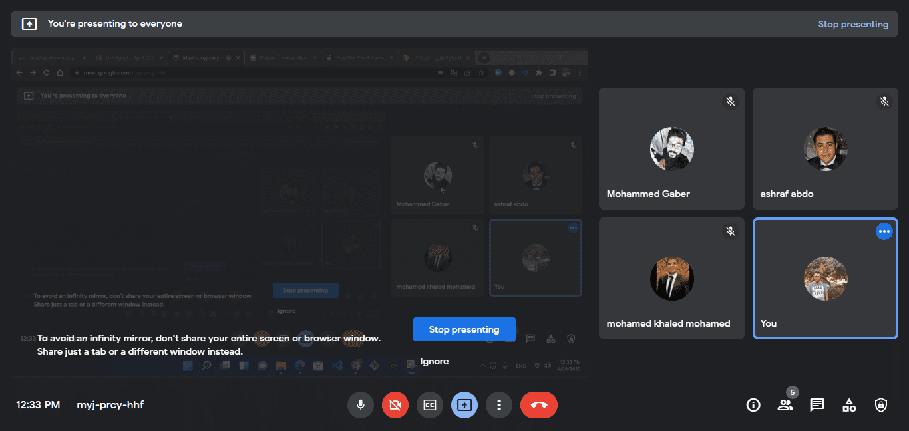
Task: Open chat with everyone
Action: tap(817, 405)
